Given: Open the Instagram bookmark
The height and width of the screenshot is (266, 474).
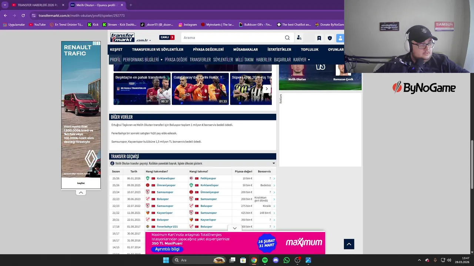Looking at the screenshot, I should (188, 25).
